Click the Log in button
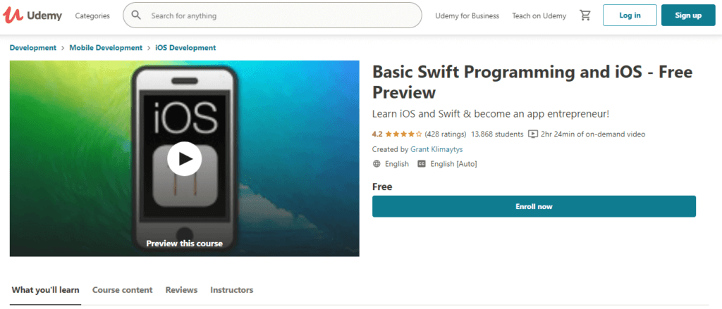722x309 pixels. tap(630, 15)
